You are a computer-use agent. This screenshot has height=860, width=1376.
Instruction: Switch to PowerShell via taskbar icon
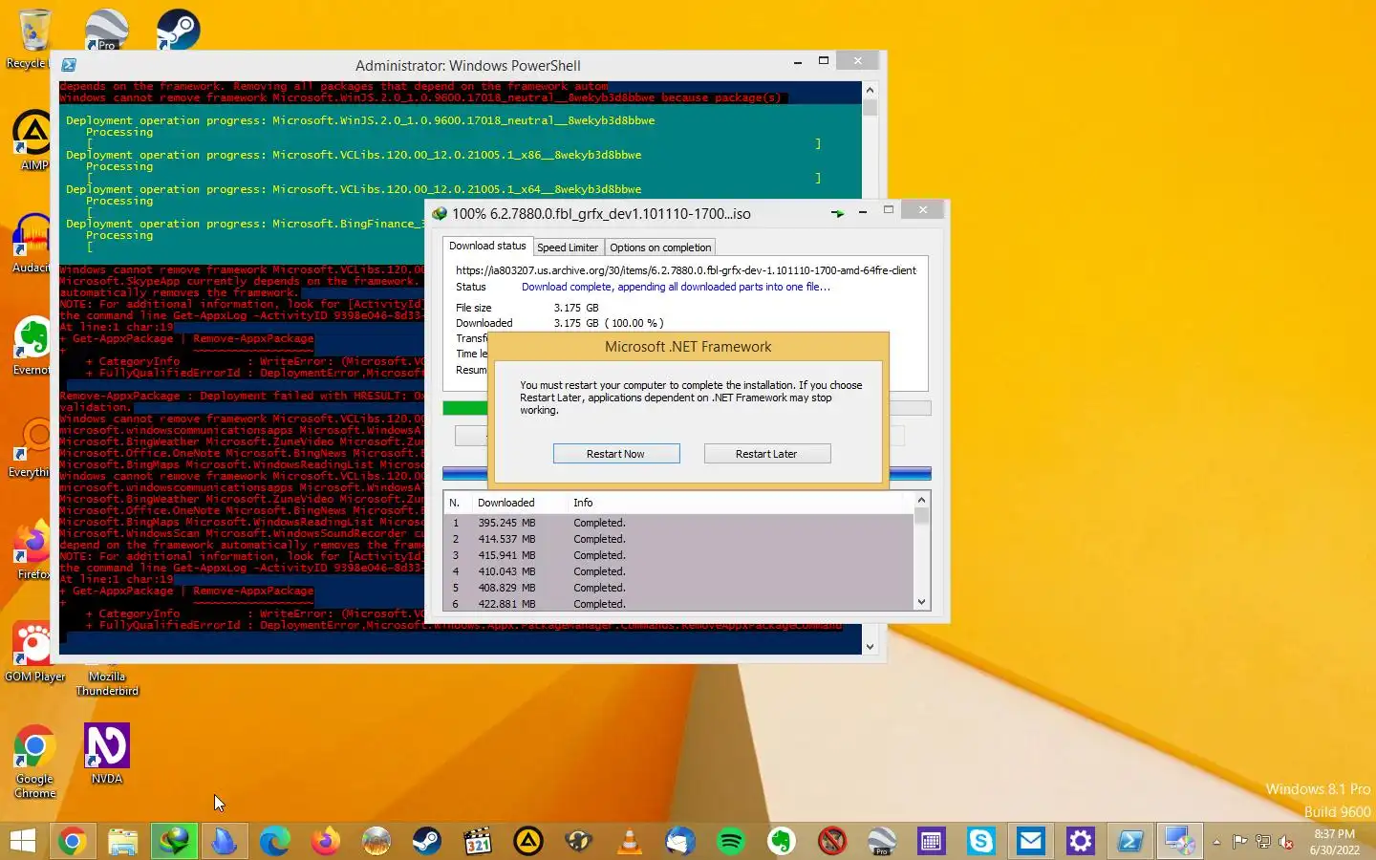coord(1130,841)
